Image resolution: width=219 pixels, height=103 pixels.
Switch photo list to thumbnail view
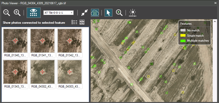tap(82, 22)
